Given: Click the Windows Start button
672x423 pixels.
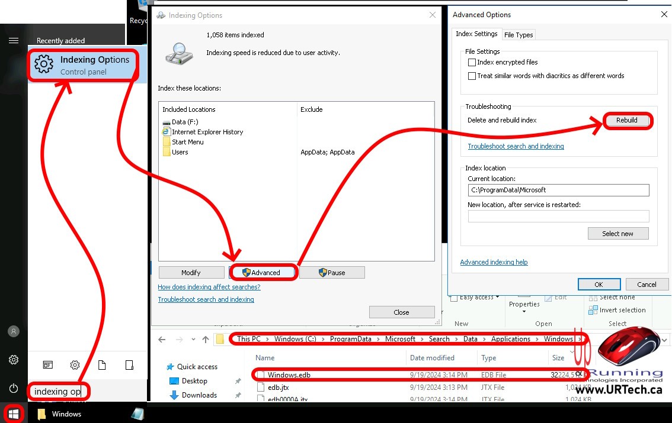Looking at the screenshot, I should (x=14, y=414).
